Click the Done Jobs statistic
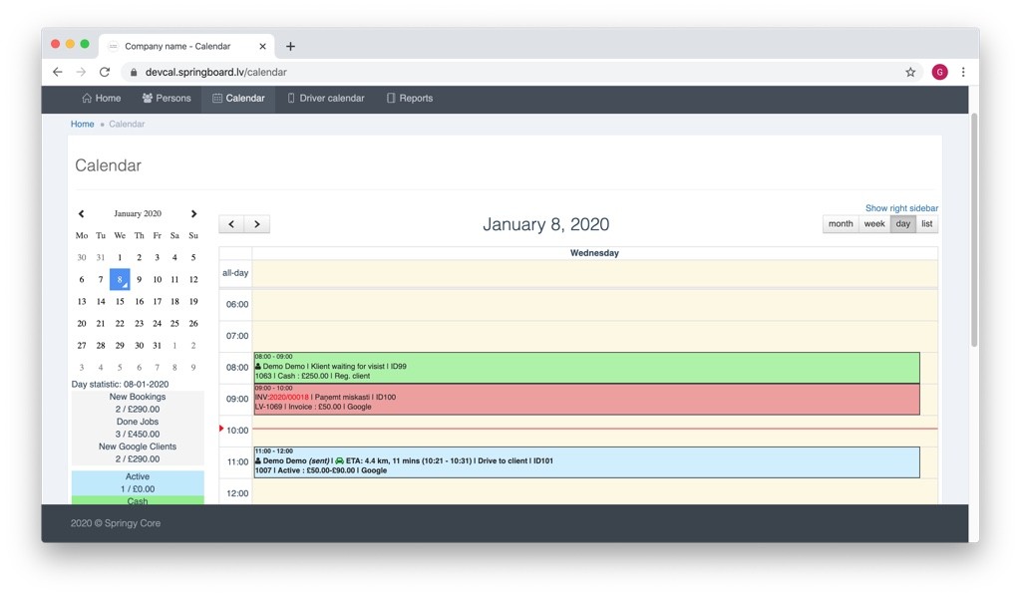 [x=138, y=428]
